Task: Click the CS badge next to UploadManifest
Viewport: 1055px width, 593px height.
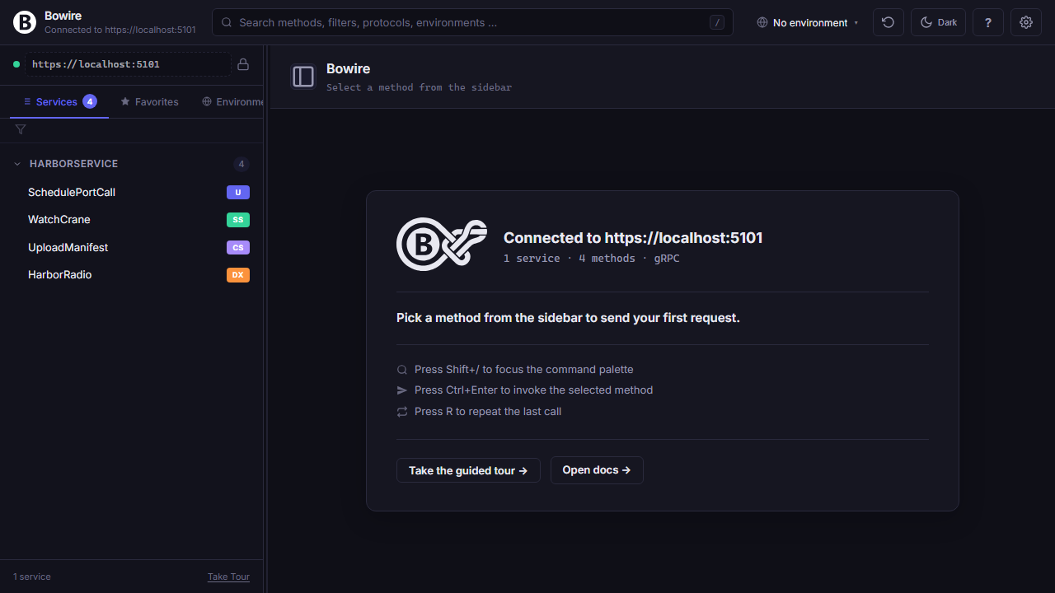Action: tap(238, 248)
